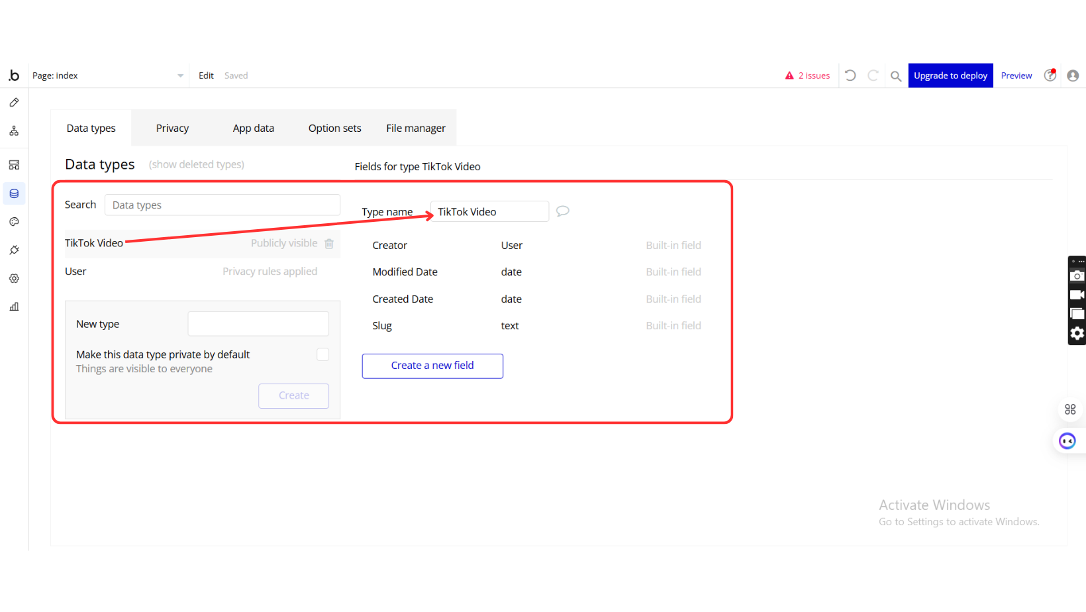Click the Preview link
Image resolution: width=1086 pixels, height=612 pixels.
click(x=1016, y=76)
